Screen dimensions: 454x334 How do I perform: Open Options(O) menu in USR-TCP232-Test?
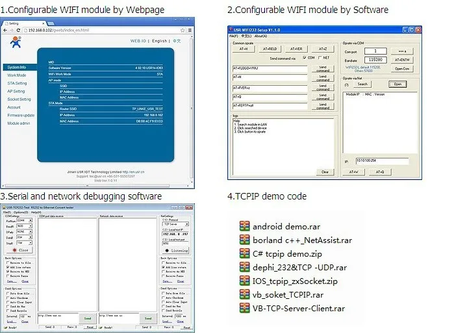tap(21, 212)
